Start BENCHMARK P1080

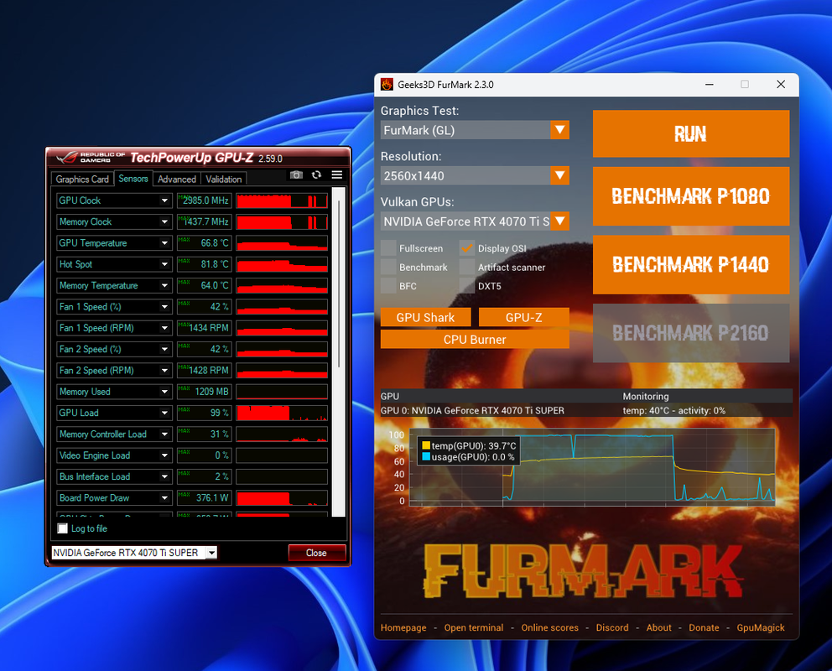click(x=691, y=196)
